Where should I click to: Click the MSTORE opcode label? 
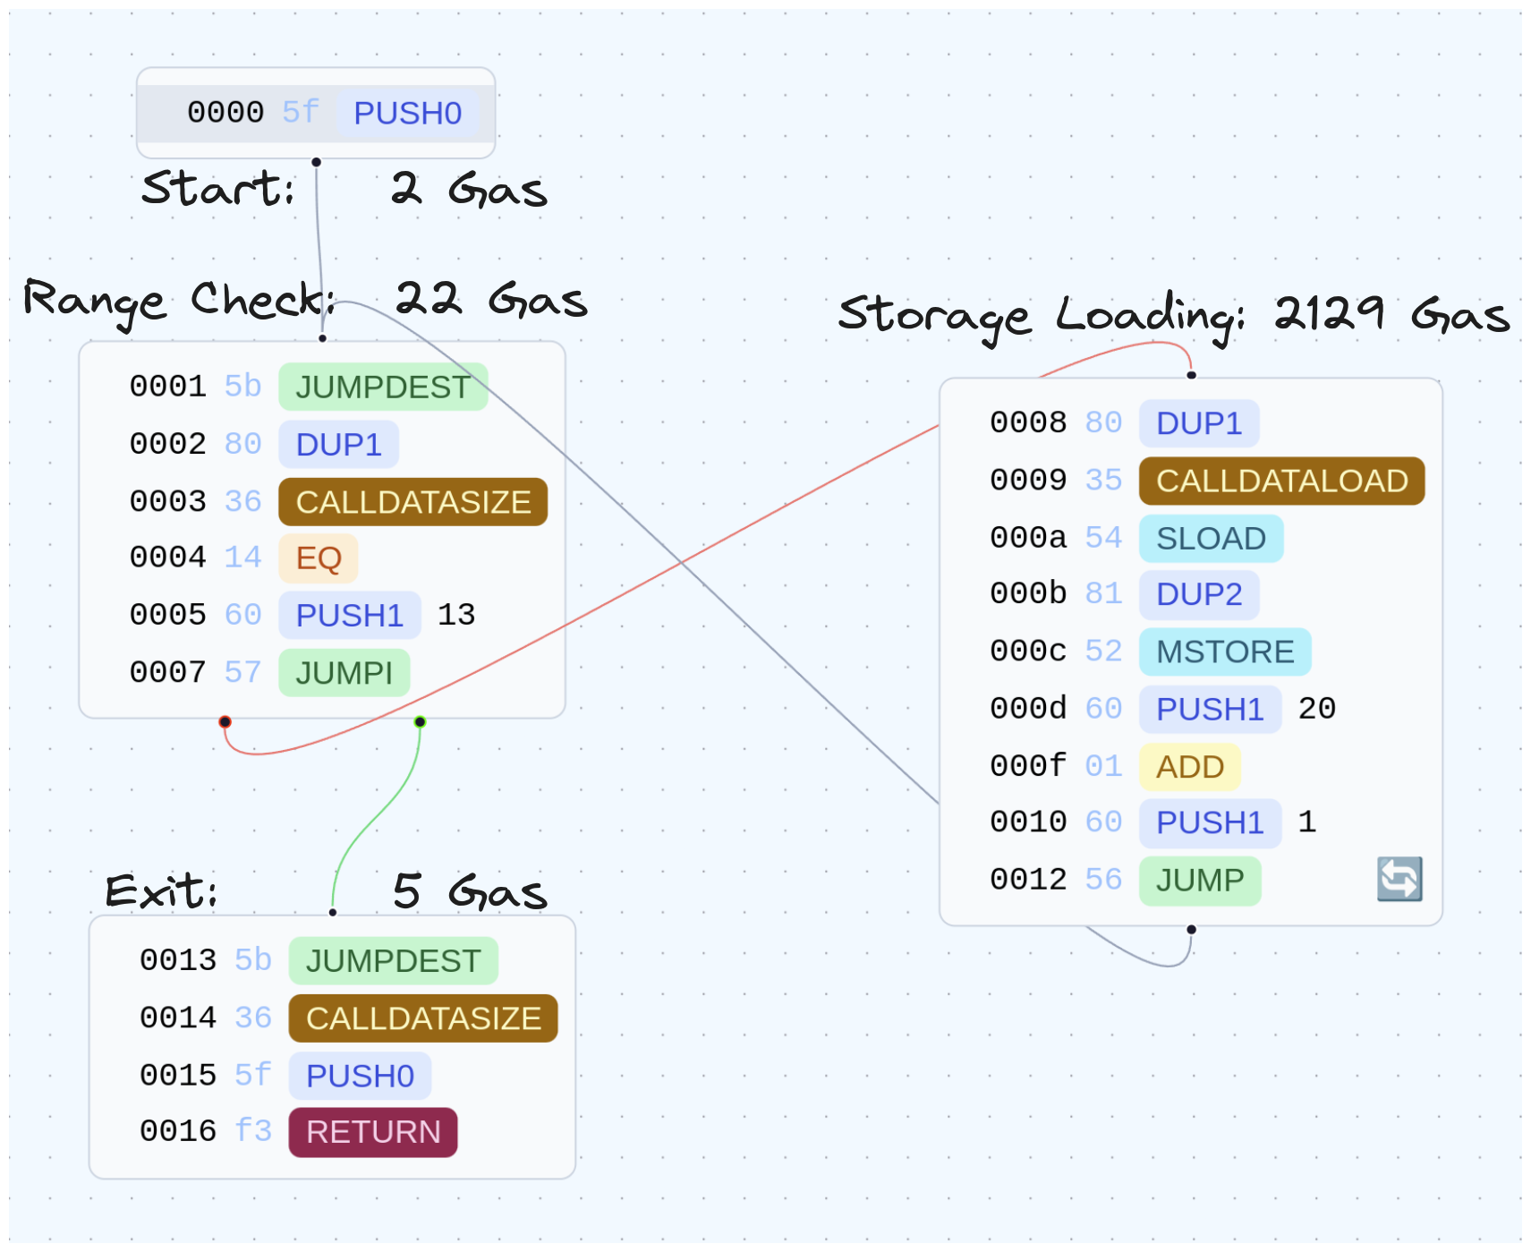click(x=1225, y=652)
